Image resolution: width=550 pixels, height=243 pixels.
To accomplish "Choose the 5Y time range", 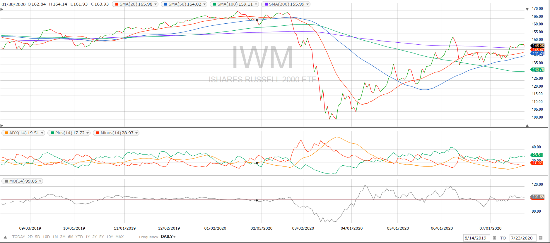I will [102, 237].
